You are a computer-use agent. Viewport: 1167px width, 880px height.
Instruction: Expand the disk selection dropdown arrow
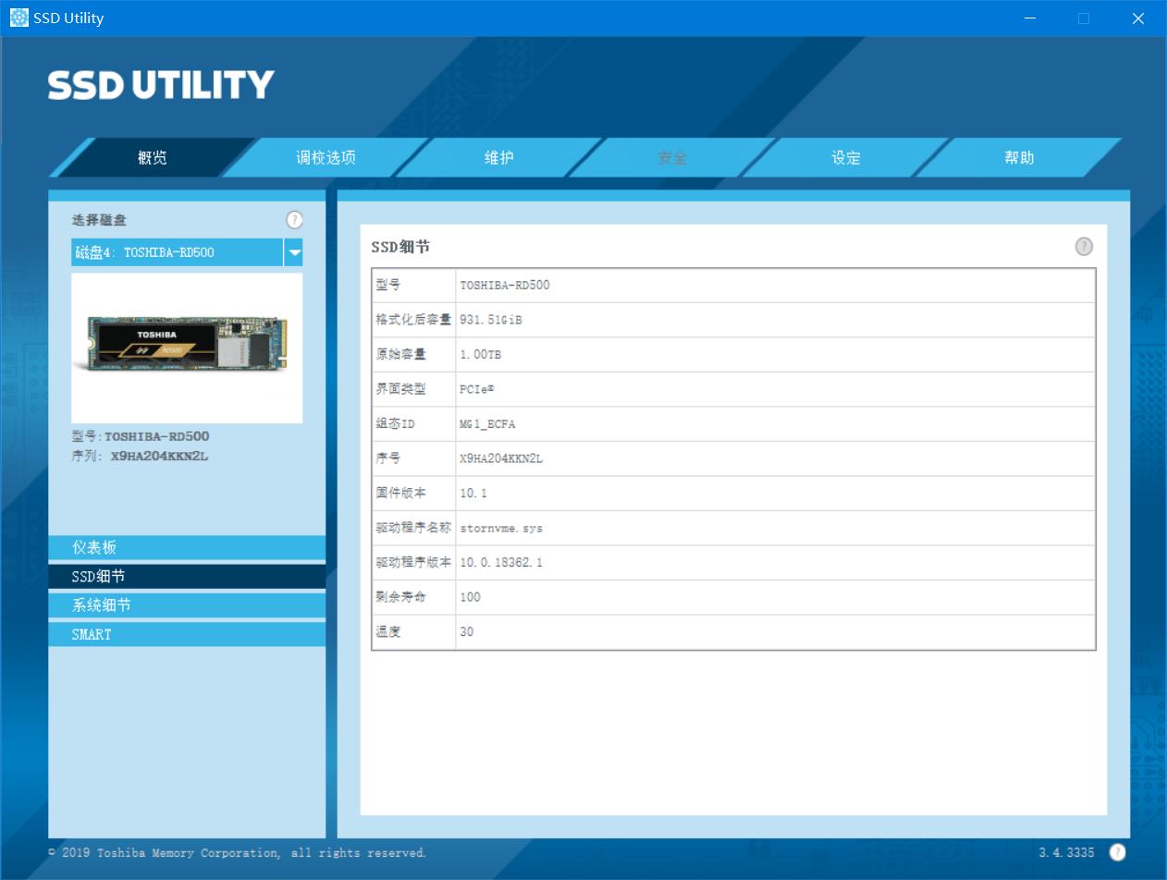pos(293,252)
